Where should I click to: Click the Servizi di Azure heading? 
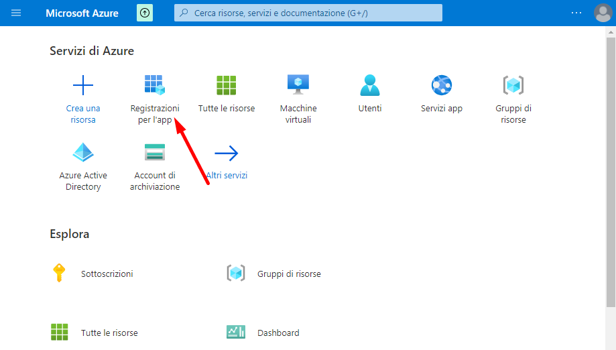pyautogui.click(x=92, y=51)
